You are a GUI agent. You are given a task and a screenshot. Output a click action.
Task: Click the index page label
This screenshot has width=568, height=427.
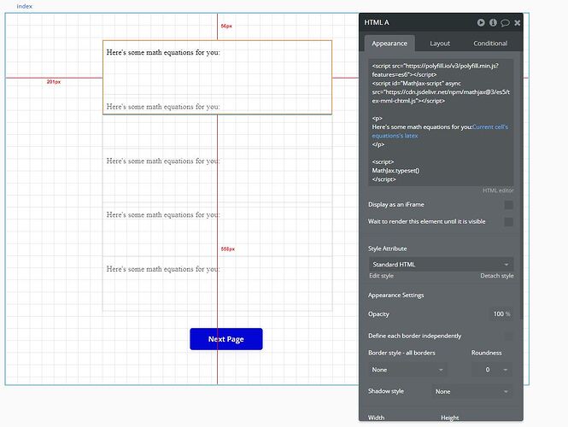coord(24,6)
